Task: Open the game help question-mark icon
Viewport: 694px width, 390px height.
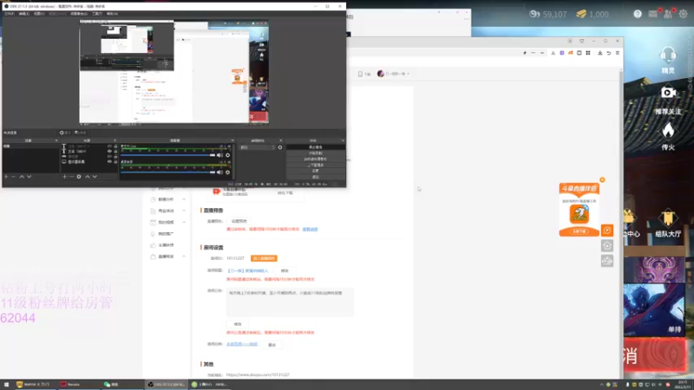Action: [x=638, y=14]
